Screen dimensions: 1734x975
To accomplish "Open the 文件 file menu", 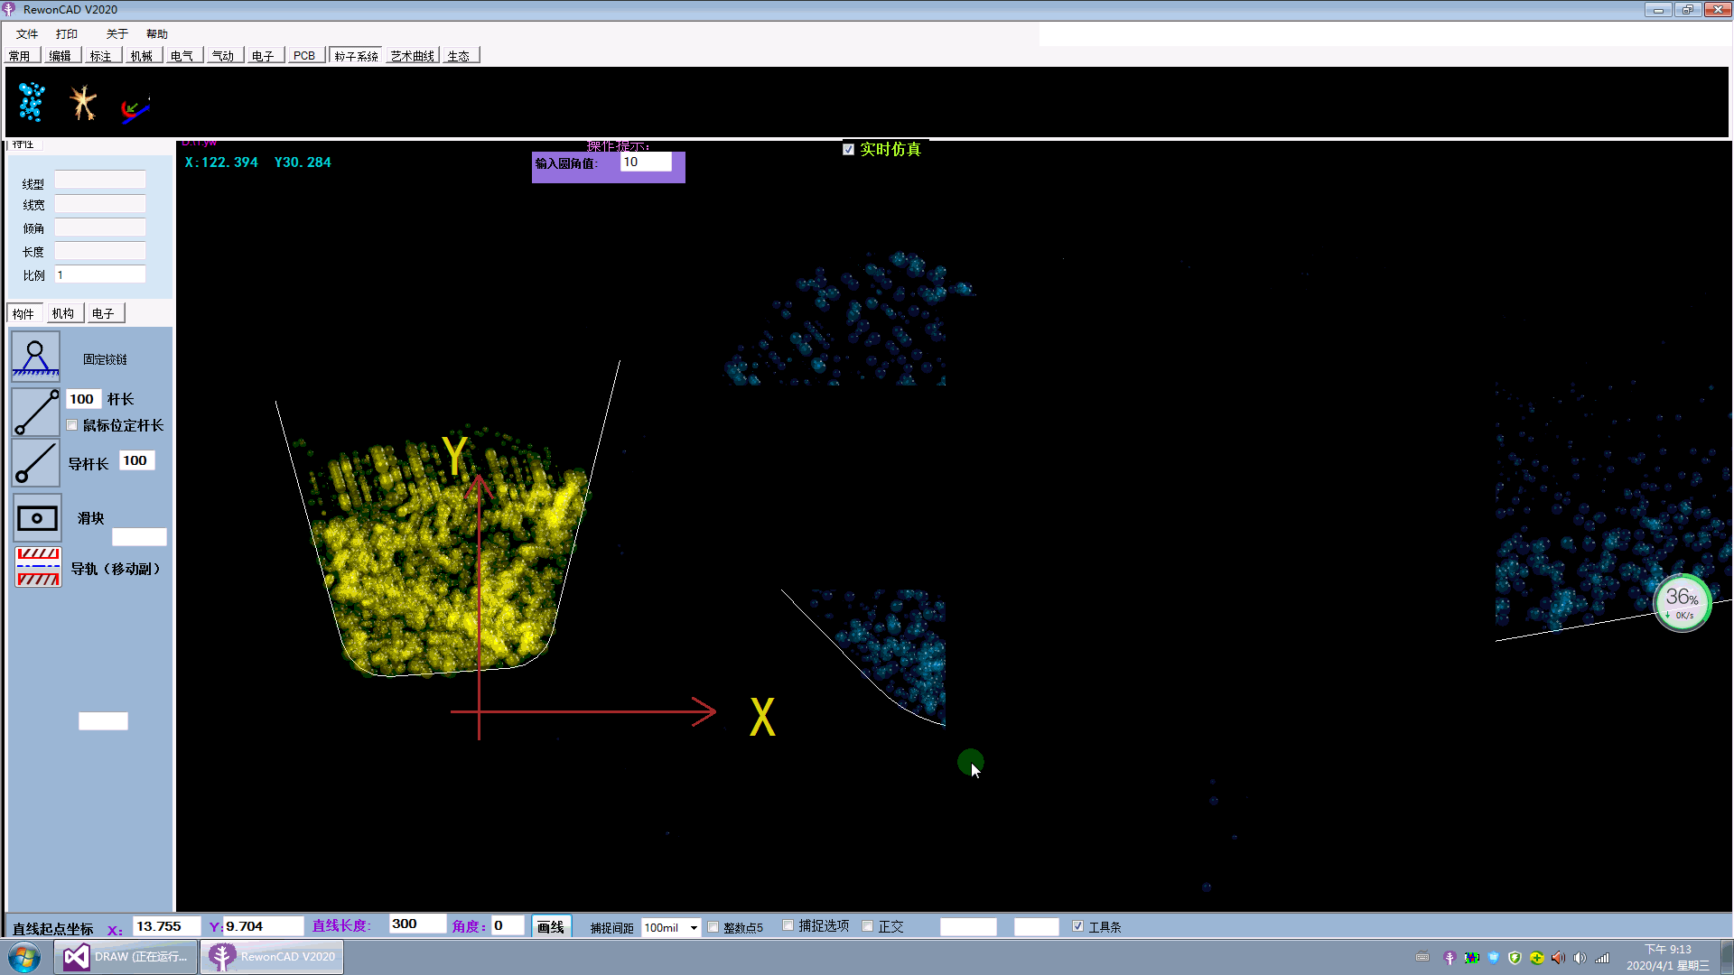I will (x=27, y=34).
